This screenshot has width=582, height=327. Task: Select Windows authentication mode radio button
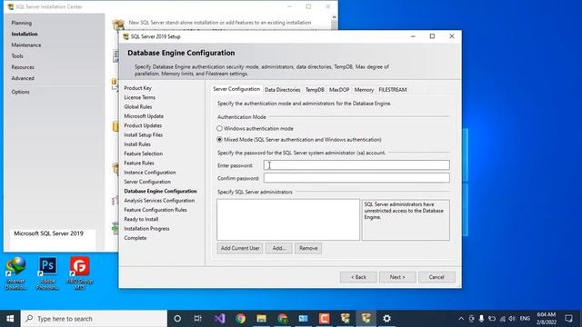point(219,129)
